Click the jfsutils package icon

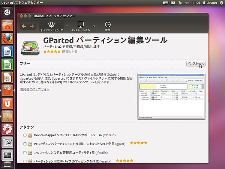coord(30,152)
